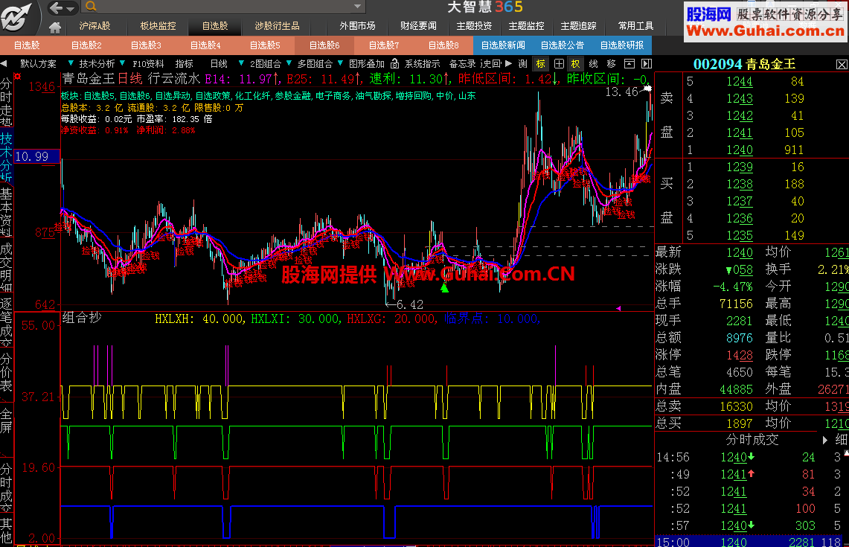Click the 15:00 highlighted trade row
The image size is (849, 547).
[751, 541]
